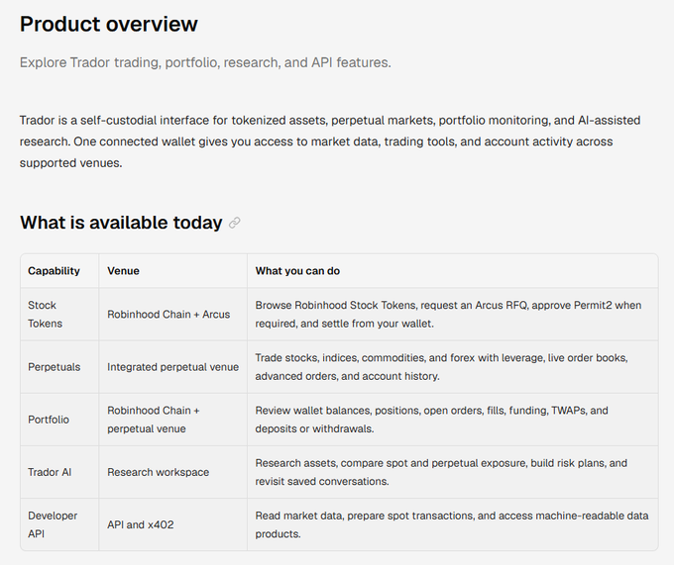The image size is (674, 565).
Task: Select 'Robinhood Chain + perpetual venue' cell
Action: tap(173, 420)
